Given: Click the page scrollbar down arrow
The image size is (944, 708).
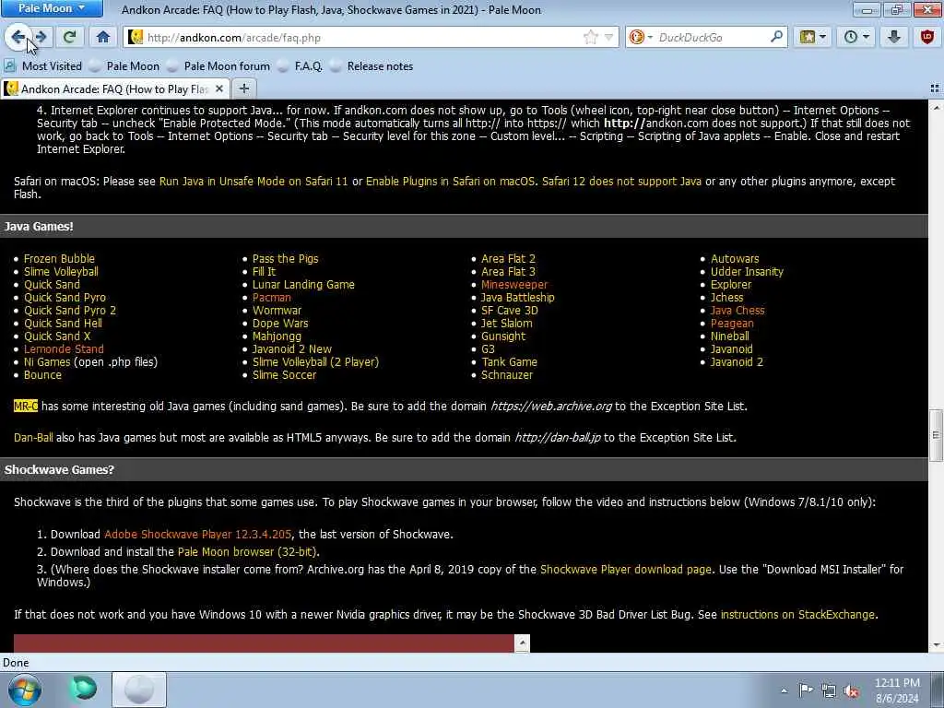Looking at the screenshot, I should pyautogui.click(x=936, y=644).
